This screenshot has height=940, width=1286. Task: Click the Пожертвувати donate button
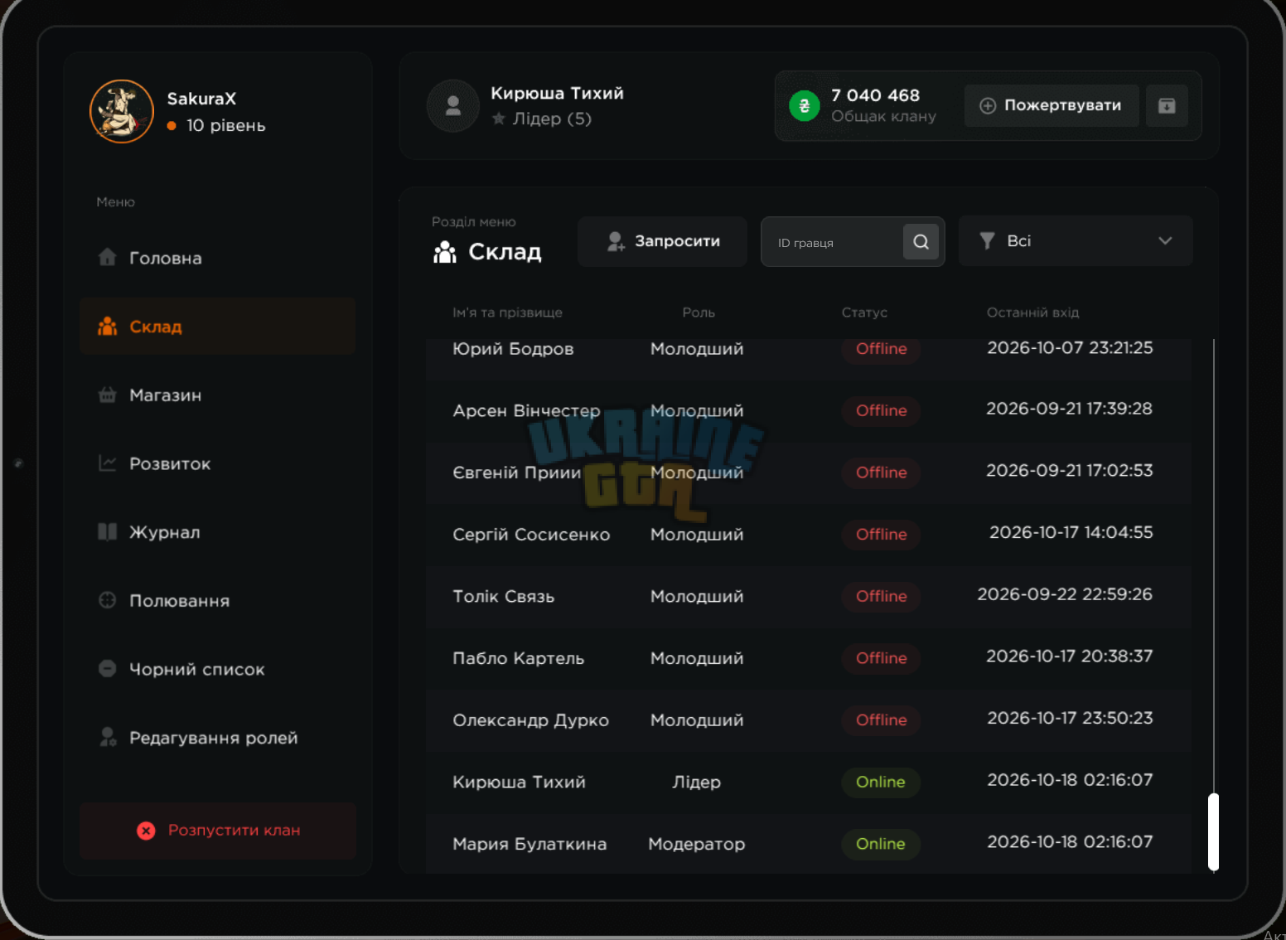[1052, 105]
